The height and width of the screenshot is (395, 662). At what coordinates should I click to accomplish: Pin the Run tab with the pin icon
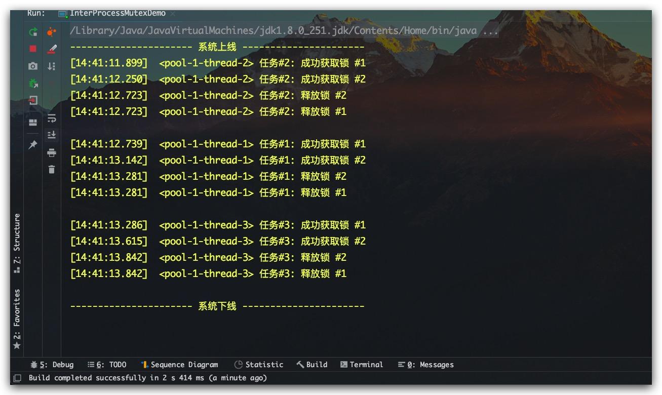33,145
